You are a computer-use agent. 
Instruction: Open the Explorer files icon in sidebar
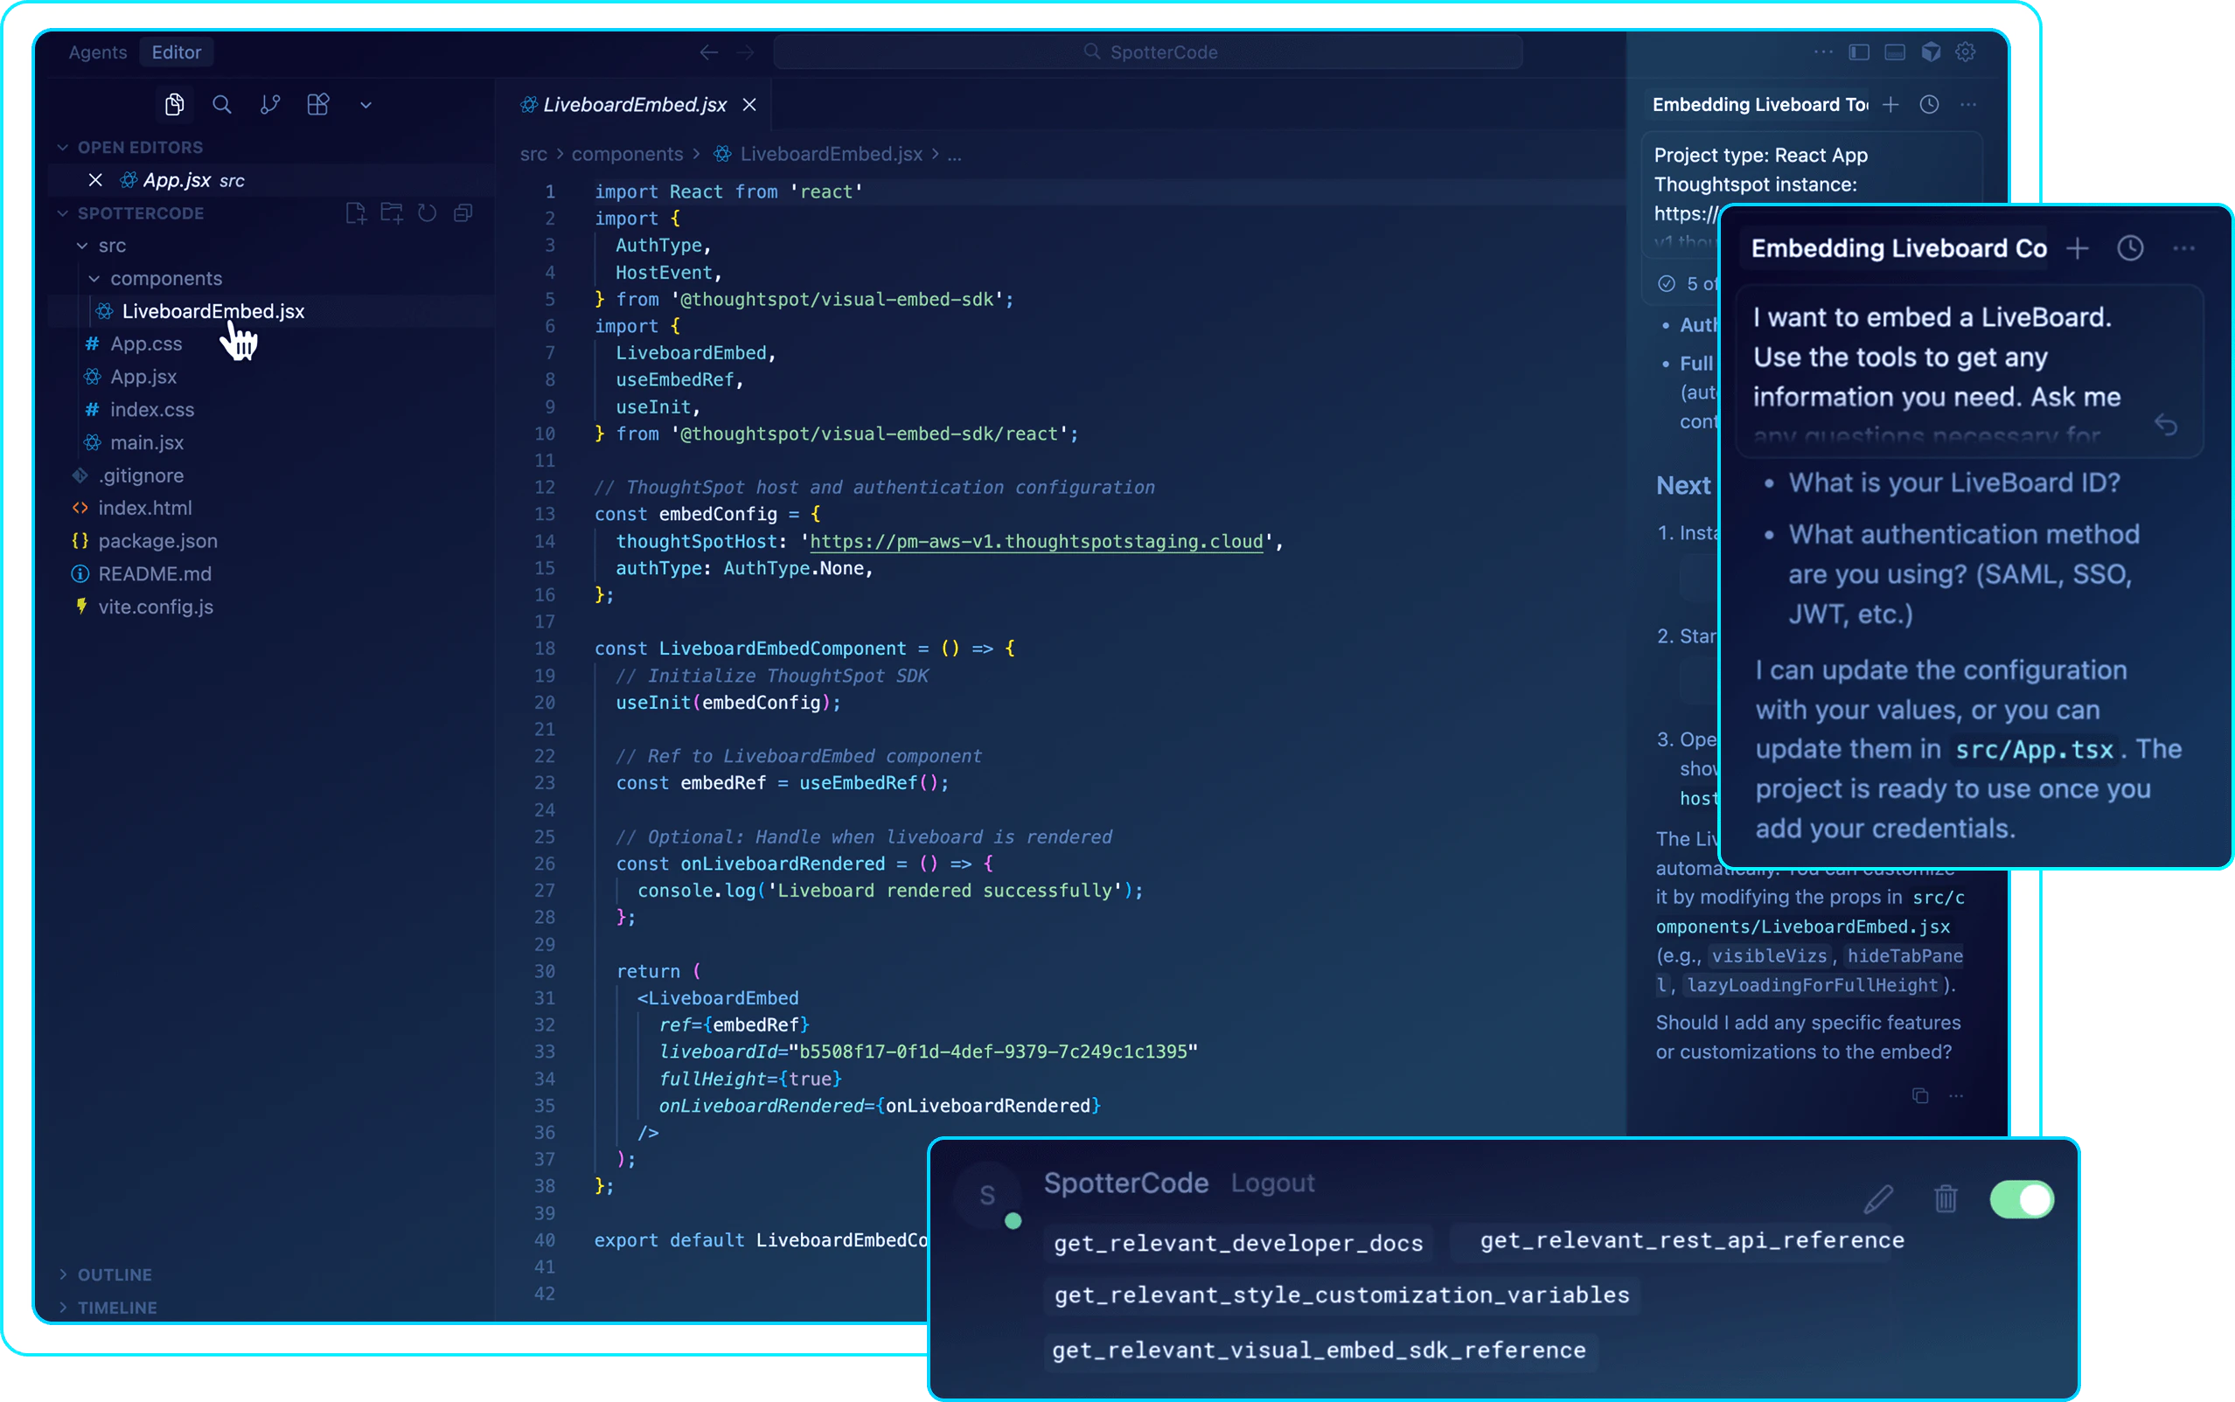click(x=174, y=105)
